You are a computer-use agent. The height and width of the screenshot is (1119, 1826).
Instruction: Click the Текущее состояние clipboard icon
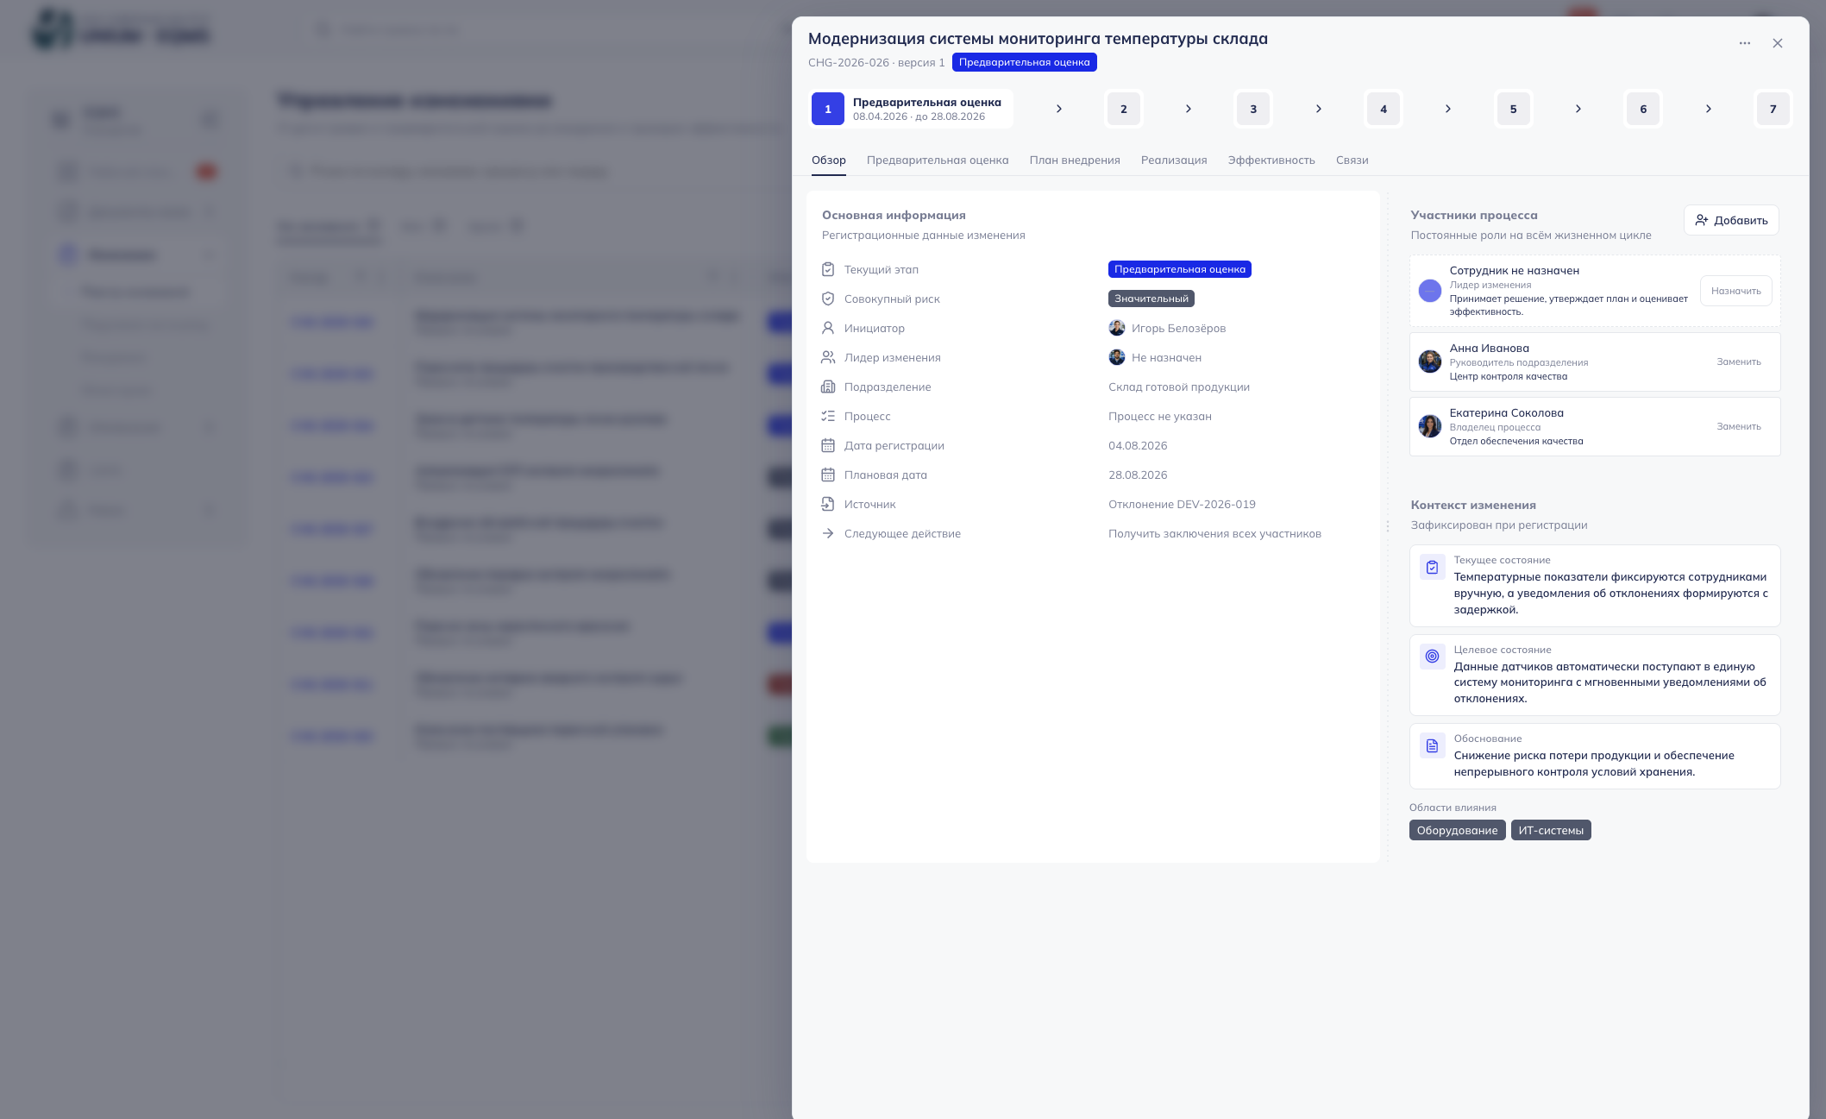click(x=1433, y=567)
